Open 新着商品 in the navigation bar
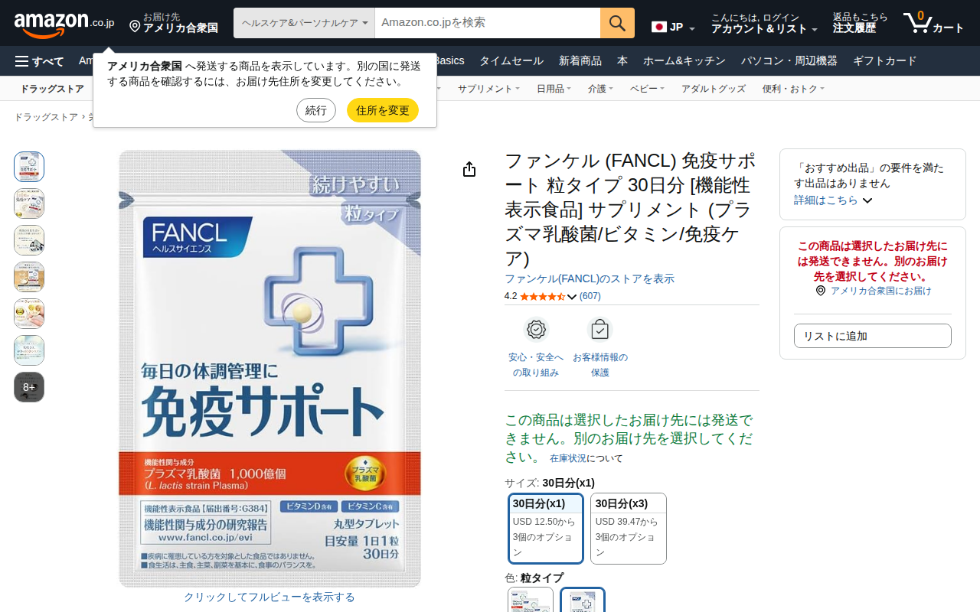Screen dimensions: 980x612 [x=580, y=61]
